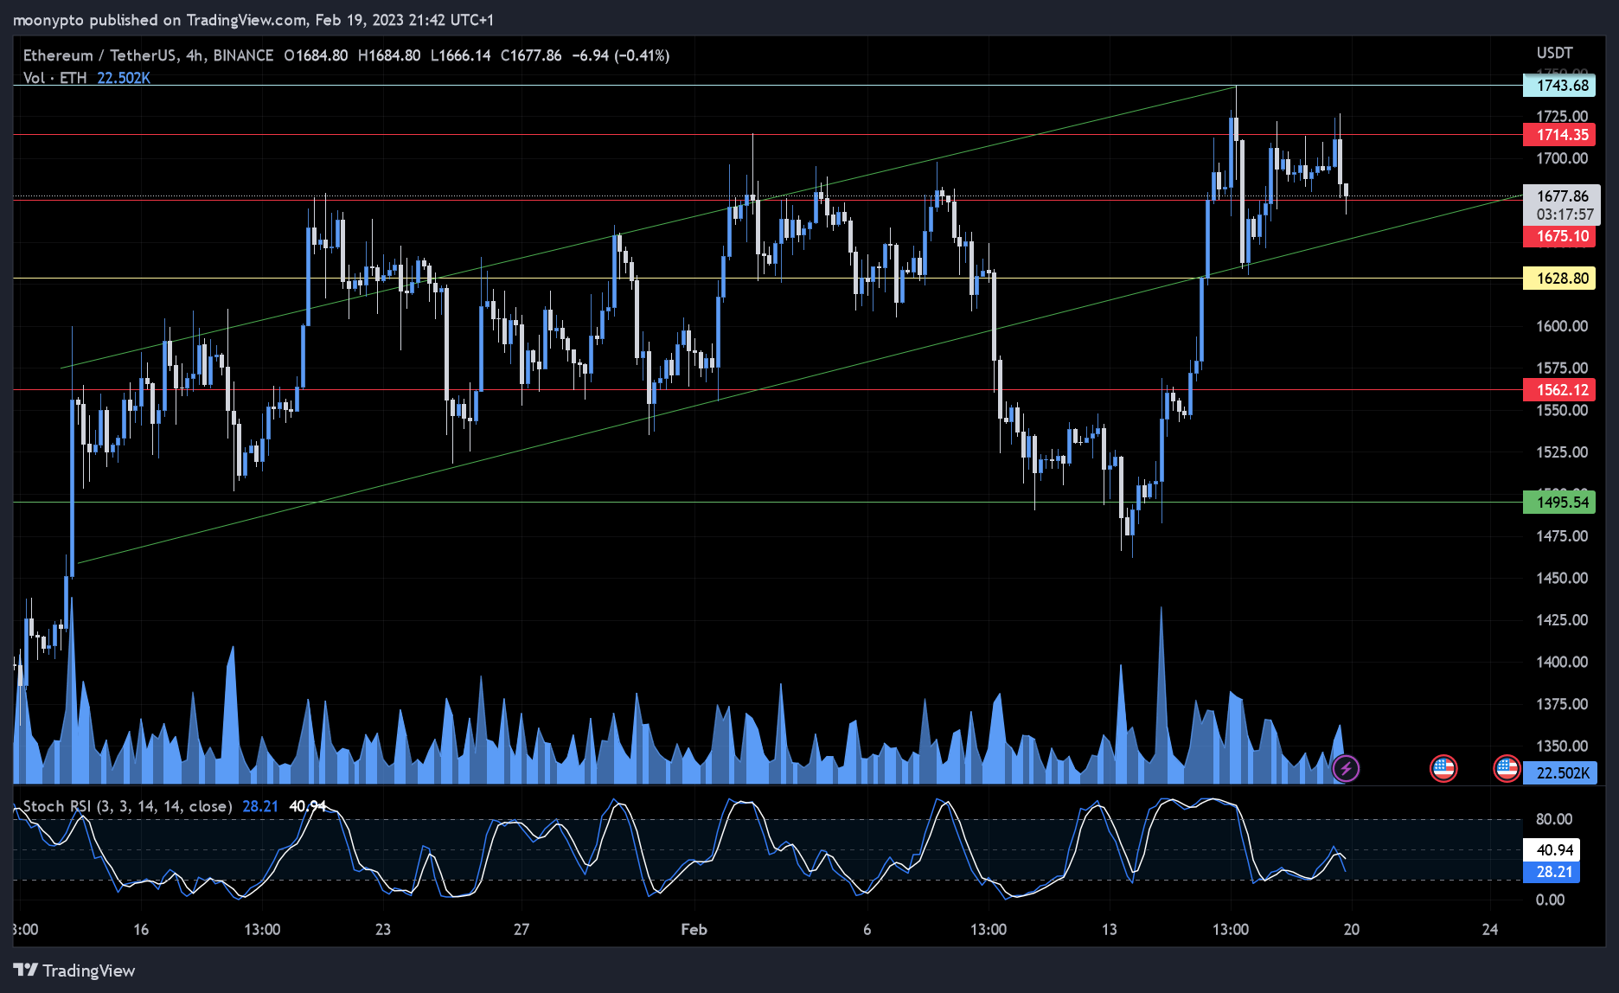The height and width of the screenshot is (993, 1619).
Task: Click the 13 date label on time axis
Action: click(1110, 930)
